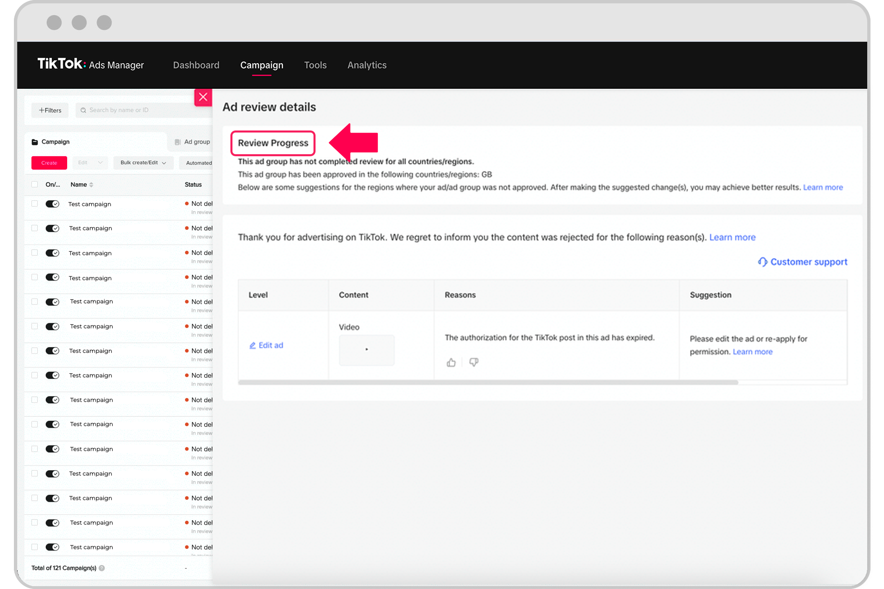Click the TikTok Ads Manager logo

(91, 64)
